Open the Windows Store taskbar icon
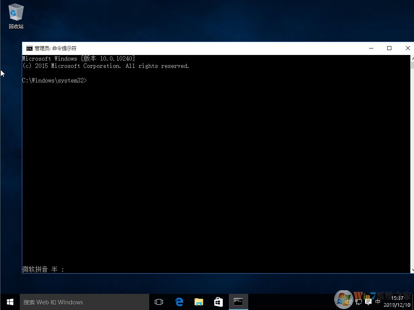414x310 pixels. (x=218, y=302)
